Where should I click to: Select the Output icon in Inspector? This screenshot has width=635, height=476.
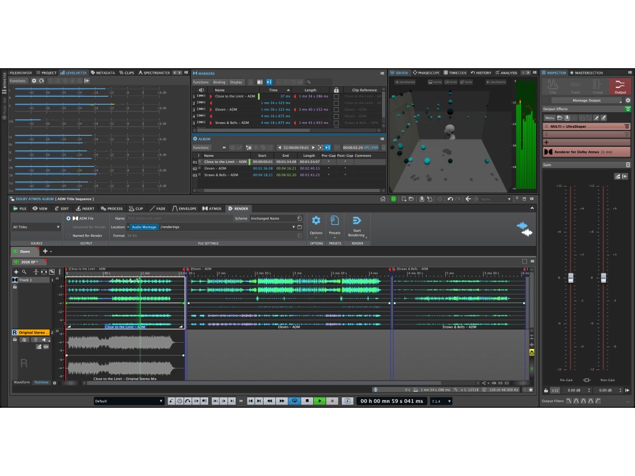pos(619,87)
